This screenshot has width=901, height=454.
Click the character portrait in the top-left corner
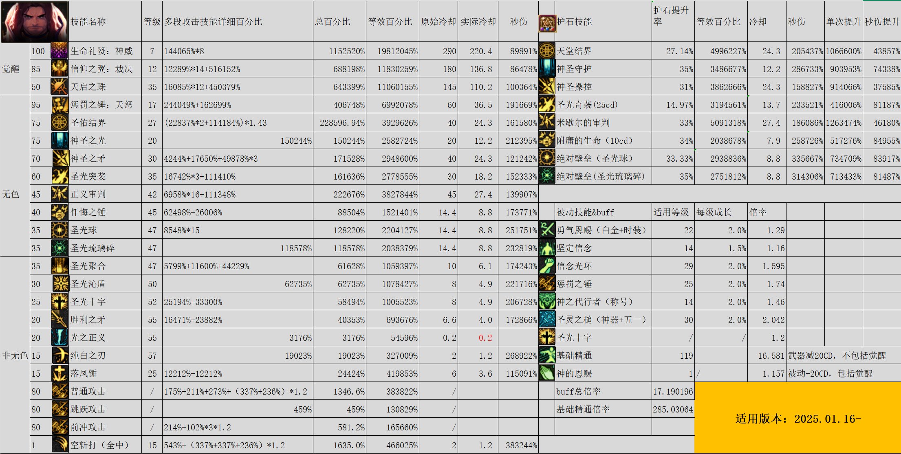pos(35,22)
